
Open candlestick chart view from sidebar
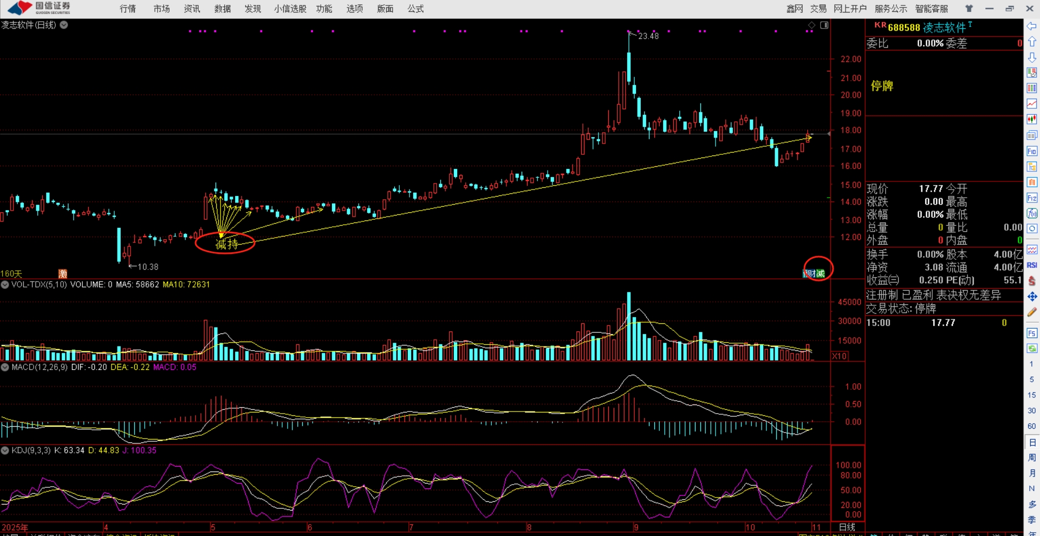pyautogui.click(x=1032, y=119)
